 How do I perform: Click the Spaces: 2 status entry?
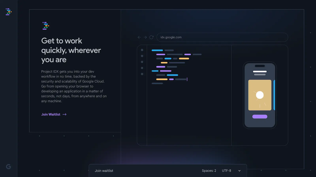tap(209, 171)
